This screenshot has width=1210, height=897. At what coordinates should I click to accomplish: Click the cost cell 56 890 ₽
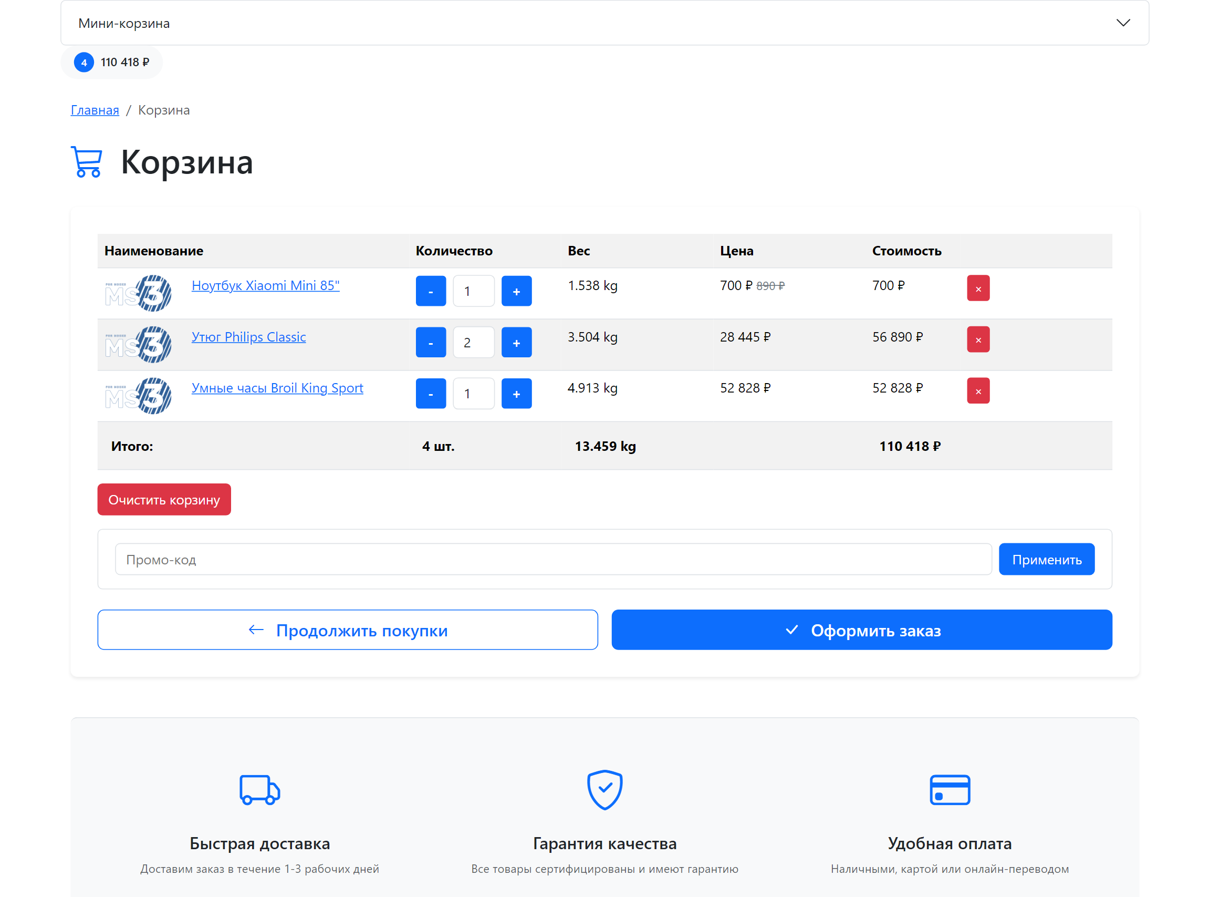click(898, 337)
